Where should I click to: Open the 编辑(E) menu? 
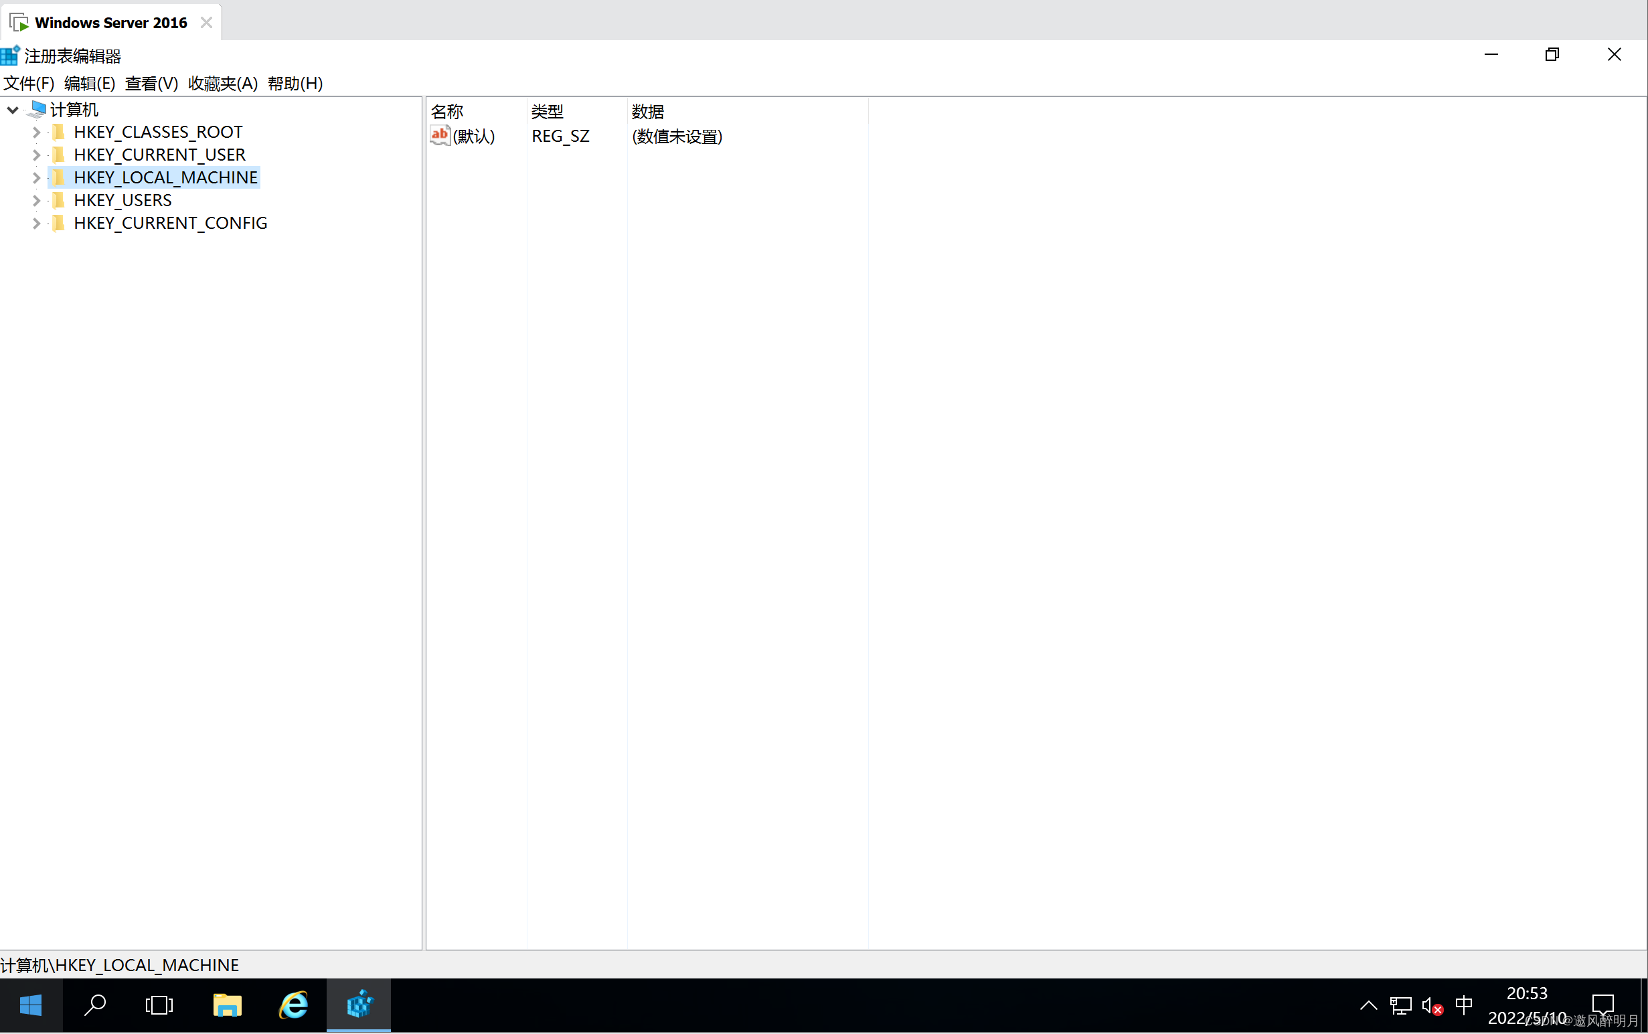coord(90,84)
